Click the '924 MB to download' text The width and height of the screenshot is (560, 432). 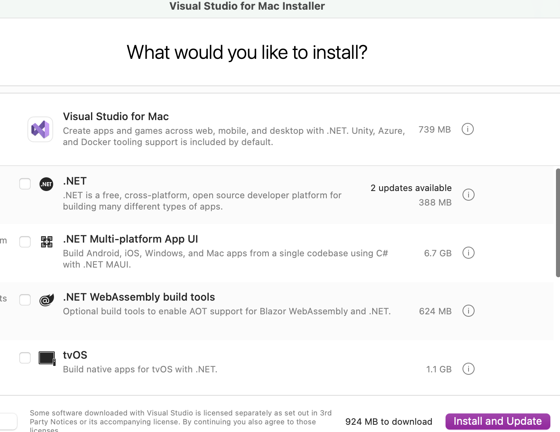388,422
